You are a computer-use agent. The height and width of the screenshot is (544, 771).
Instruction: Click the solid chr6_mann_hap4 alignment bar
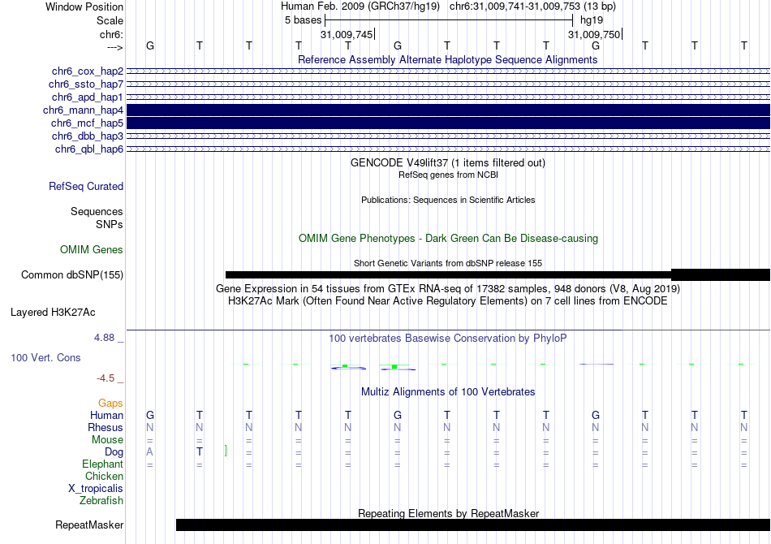pyautogui.click(x=449, y=110)
